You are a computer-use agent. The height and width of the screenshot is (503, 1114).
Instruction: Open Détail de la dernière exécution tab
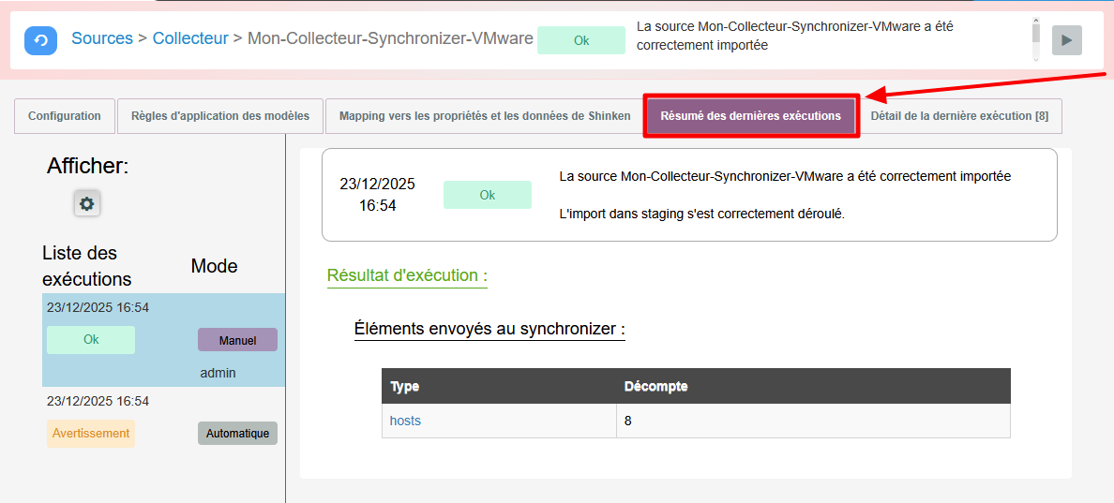click(x=959, y=116)
